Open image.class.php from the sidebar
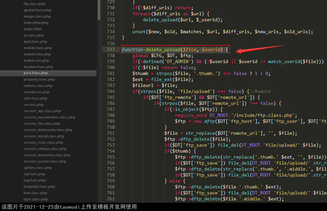327x211 pixels. pyautogui.click(x=37, y=16)
